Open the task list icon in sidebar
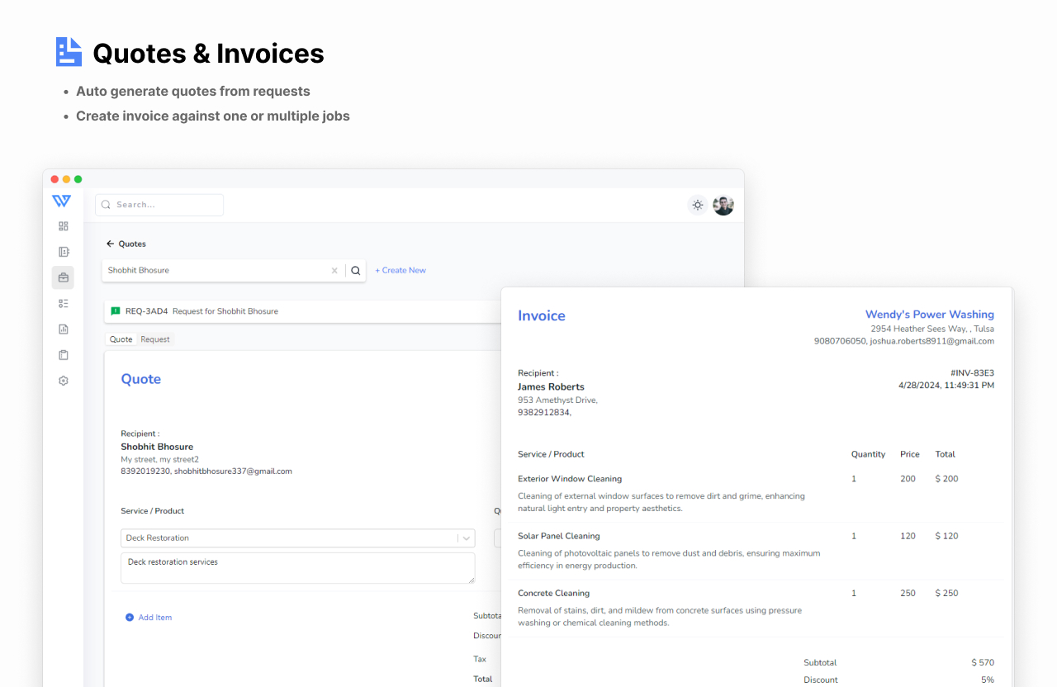This screenshot has height=687, width=1057. click(64, 303)
